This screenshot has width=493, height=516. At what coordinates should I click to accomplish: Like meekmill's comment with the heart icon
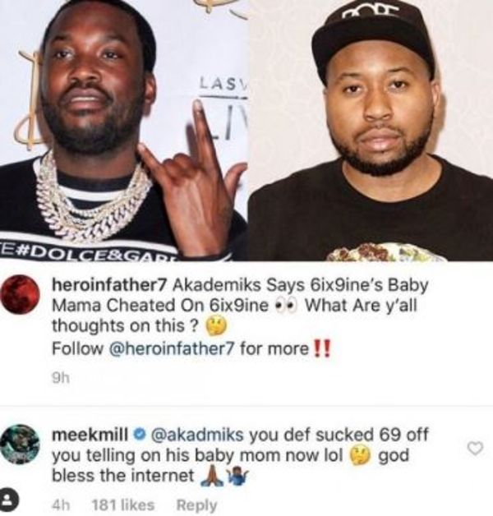coord(475,449)
